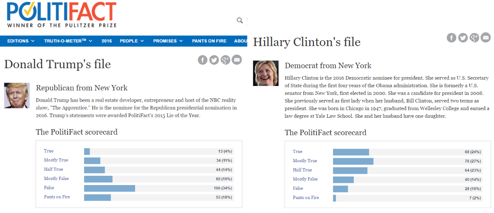Share Trump's file on Twitter
Screen dimensions: 494x213
tap(214, 60)
